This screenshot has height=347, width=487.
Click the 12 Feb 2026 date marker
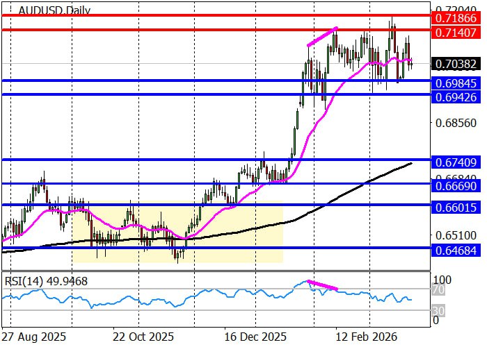365,336
